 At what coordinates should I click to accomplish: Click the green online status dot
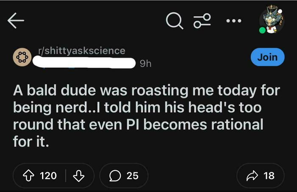[263, 30]
